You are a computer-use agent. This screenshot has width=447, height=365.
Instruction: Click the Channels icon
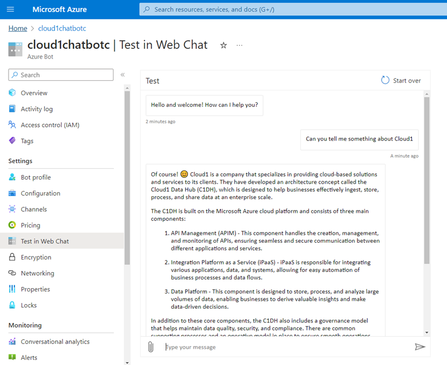[x=12, y=209]
